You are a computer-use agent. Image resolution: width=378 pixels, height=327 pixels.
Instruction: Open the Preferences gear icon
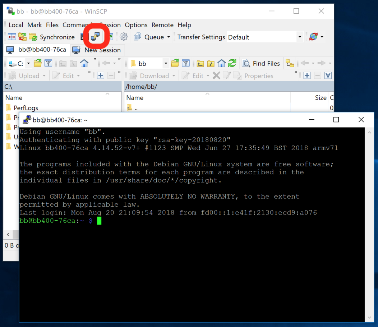[x=124, y=37]
